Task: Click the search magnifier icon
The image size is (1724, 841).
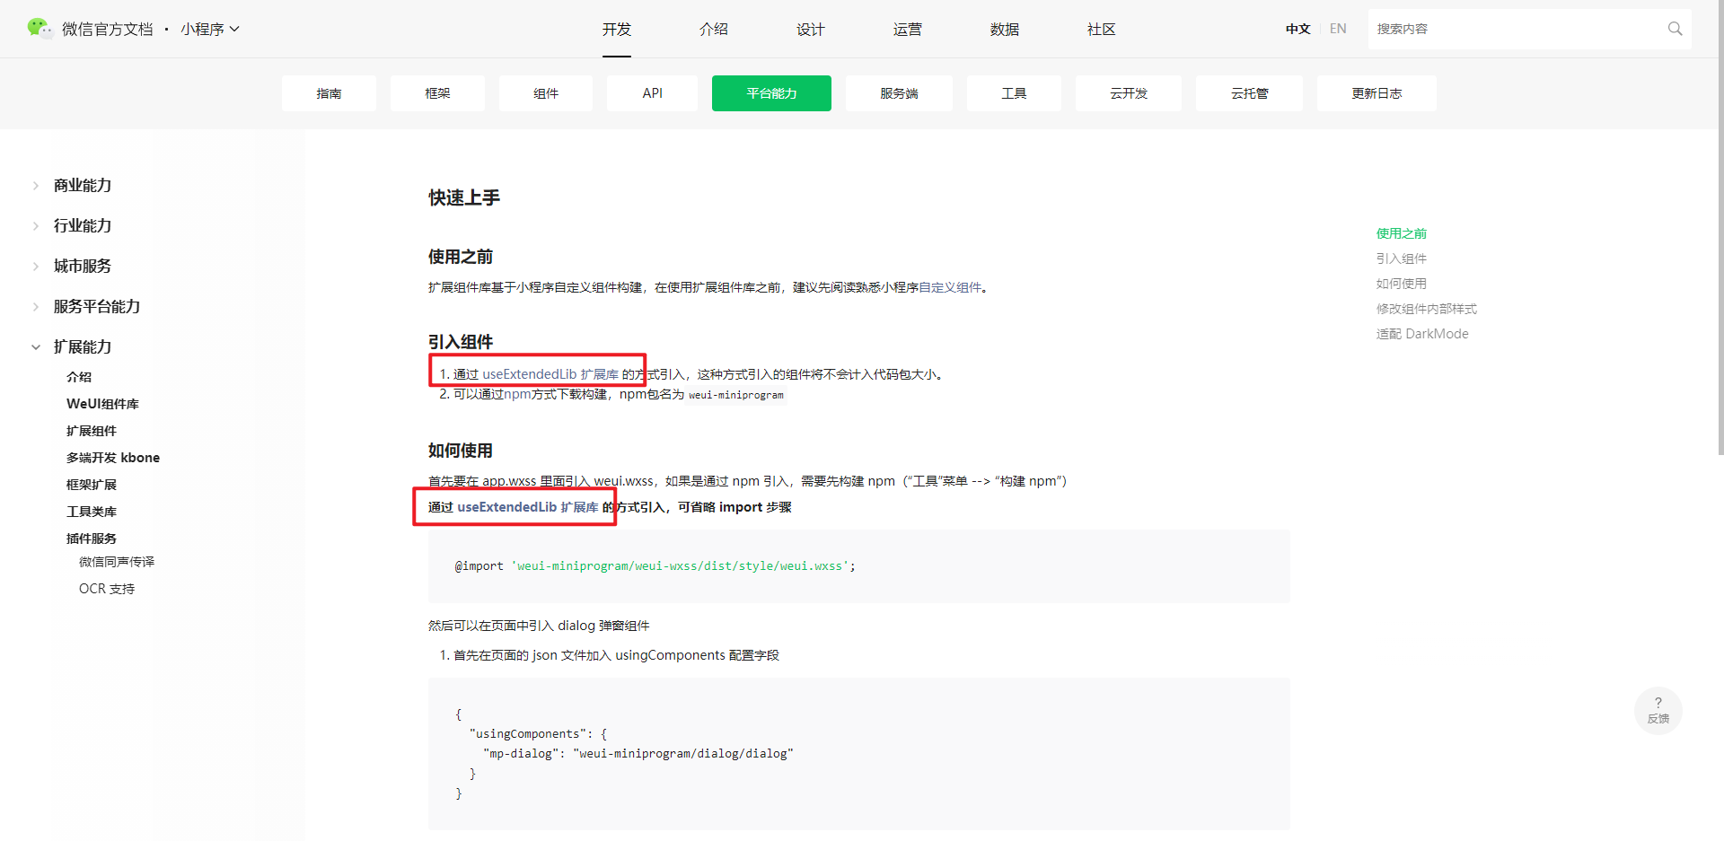Action: point(1675,29)
